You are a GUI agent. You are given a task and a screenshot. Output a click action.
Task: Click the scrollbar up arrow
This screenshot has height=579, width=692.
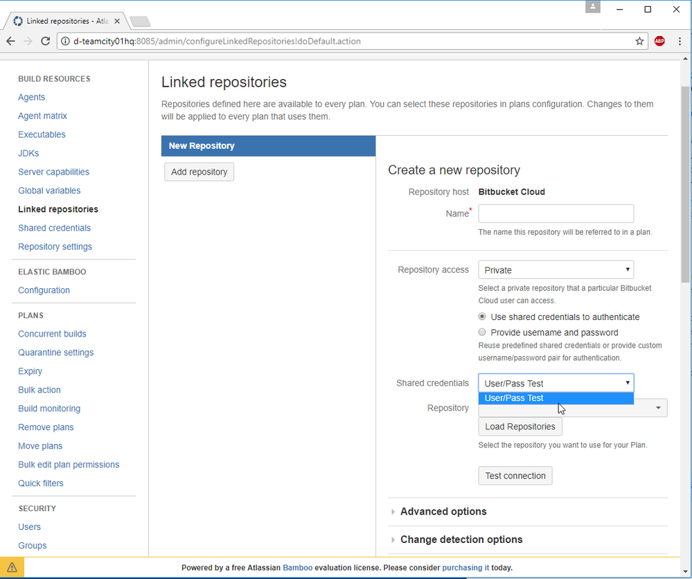[685, 58]
